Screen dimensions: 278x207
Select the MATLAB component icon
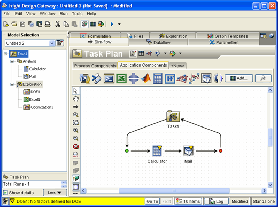[x=146, y=78]
